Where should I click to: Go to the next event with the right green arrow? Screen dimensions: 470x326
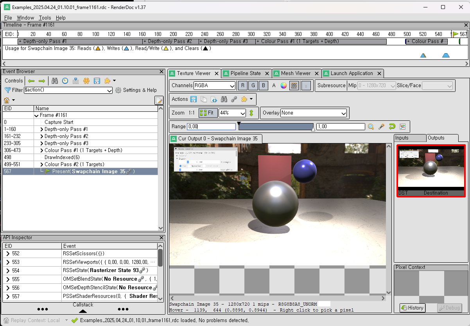tap(42, 81)
